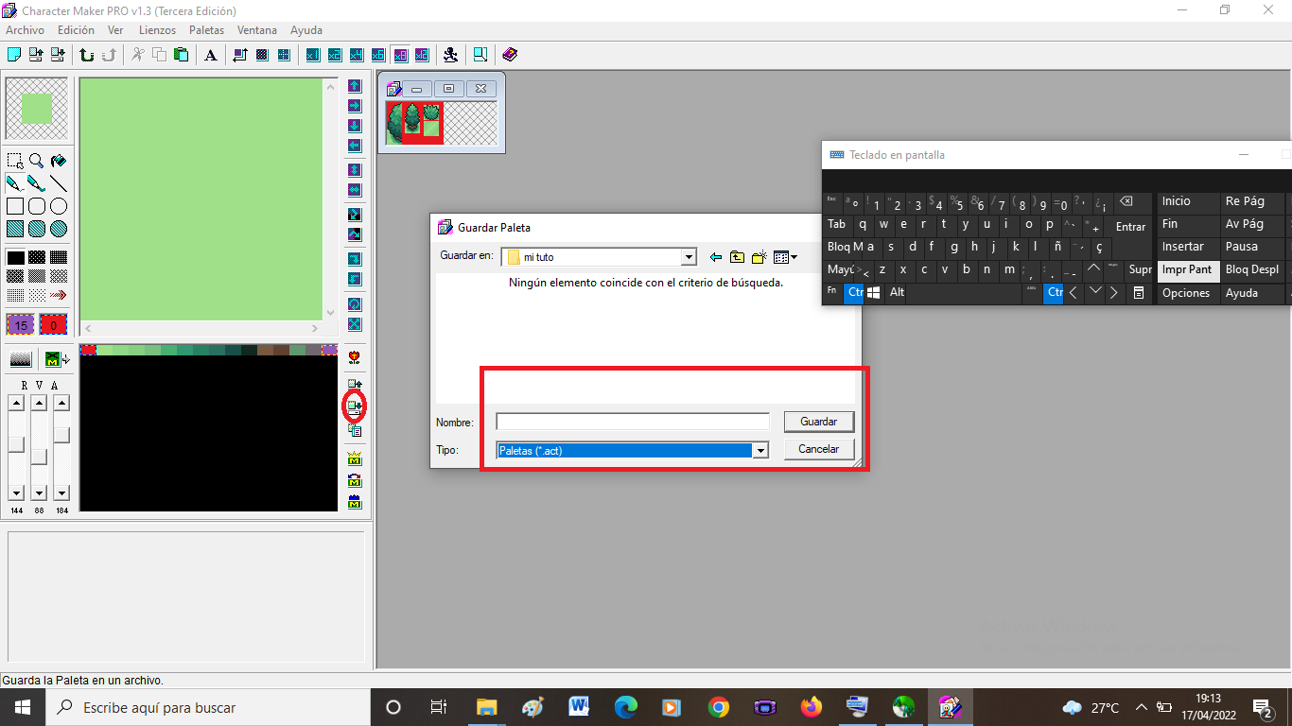Open the Paletas menu
The width and height of the screenshot is (1292, 726).
[x=206, y=30]
